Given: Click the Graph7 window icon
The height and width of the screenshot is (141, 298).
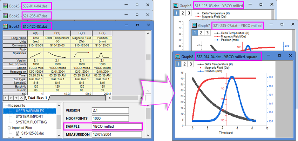Looking at the screenshot, I should [195, 25].
